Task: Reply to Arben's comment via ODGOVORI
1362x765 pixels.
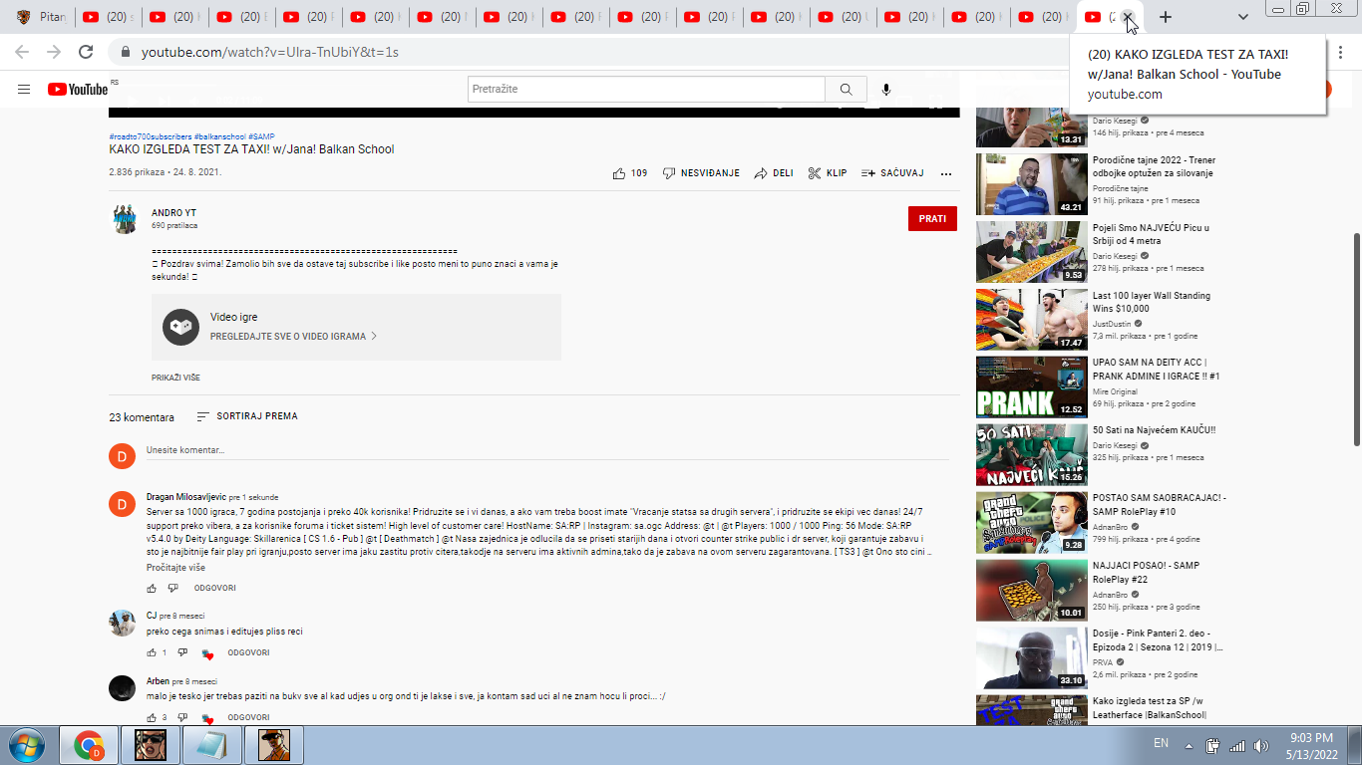Action: coord(248,717)
